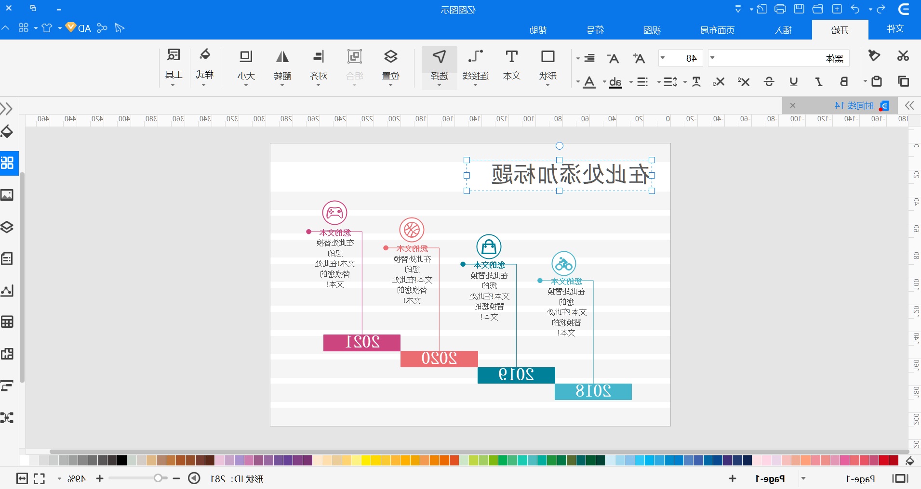The image size is (921, 489).
Task: Click the Save floppy disk icon
Action: (x=799, y=9)
